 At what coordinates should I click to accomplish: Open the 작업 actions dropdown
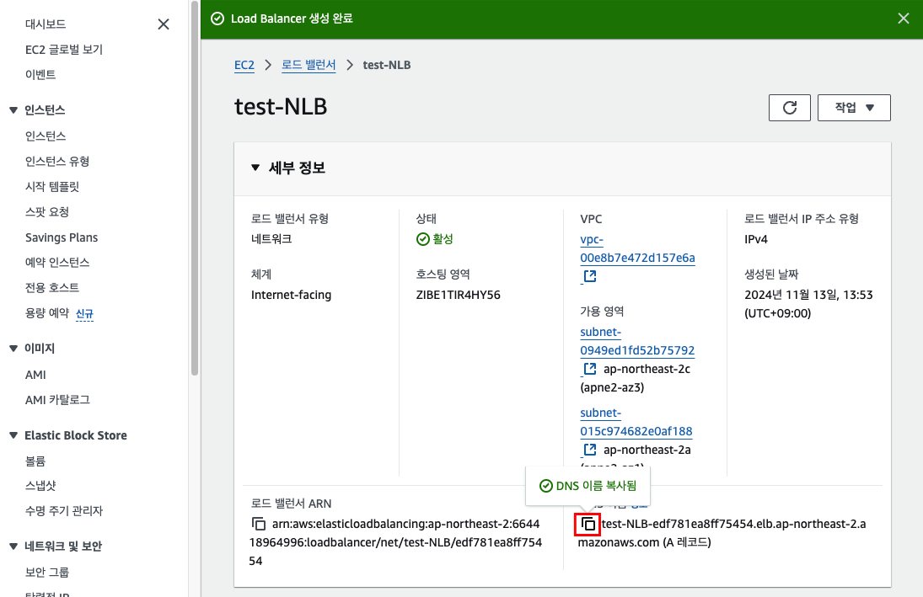point(854,108)
